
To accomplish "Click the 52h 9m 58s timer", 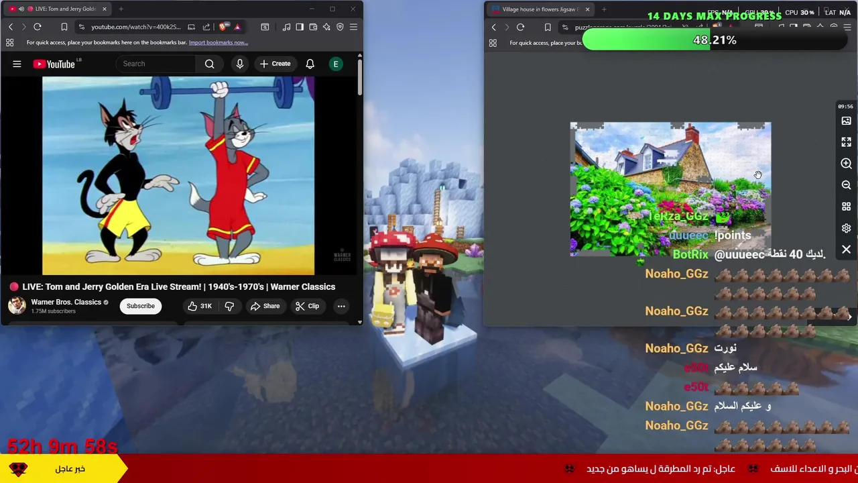I will (62, 446).
